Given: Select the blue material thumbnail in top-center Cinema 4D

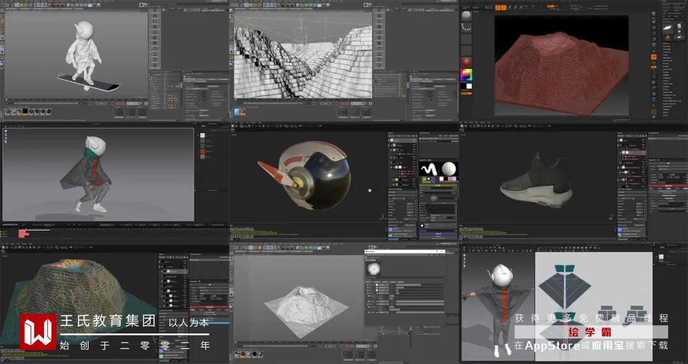Looking at the screenshot, I should click(237, 112).
